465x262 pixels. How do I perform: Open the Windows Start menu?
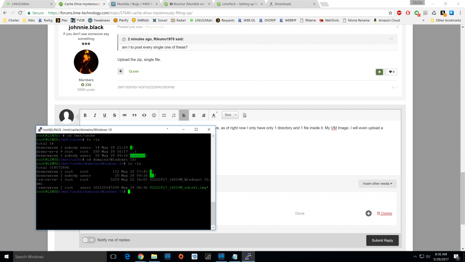[7, 257]
